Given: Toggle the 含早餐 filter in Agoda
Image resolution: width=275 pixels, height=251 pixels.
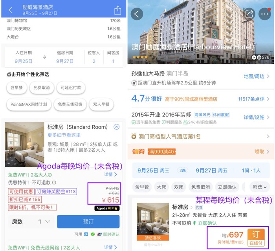Looking at the screenshot, I should [x=16, y=88].
